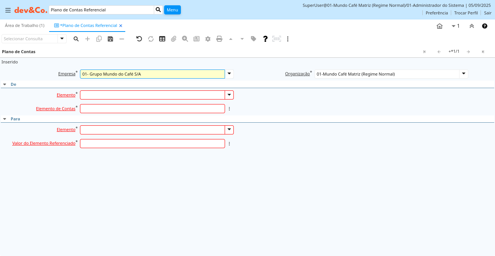Collapse the De section
This screenshot has width=495, height=256.
click(5, 84)
